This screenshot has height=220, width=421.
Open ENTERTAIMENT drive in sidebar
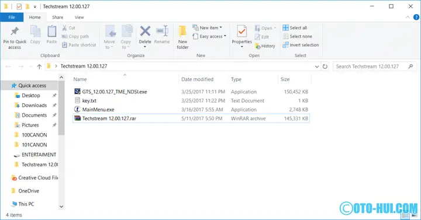coord(39,155)
